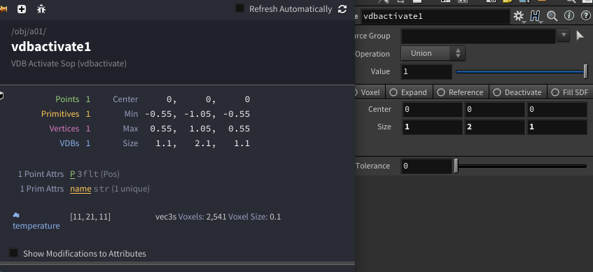Screen dimensions: 593x272
Task: Click the refresh arrows icon
Action: coord(342,9)
